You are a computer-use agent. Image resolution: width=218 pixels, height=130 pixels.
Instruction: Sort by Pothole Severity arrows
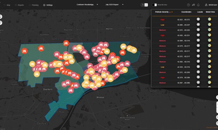(171, 12)
